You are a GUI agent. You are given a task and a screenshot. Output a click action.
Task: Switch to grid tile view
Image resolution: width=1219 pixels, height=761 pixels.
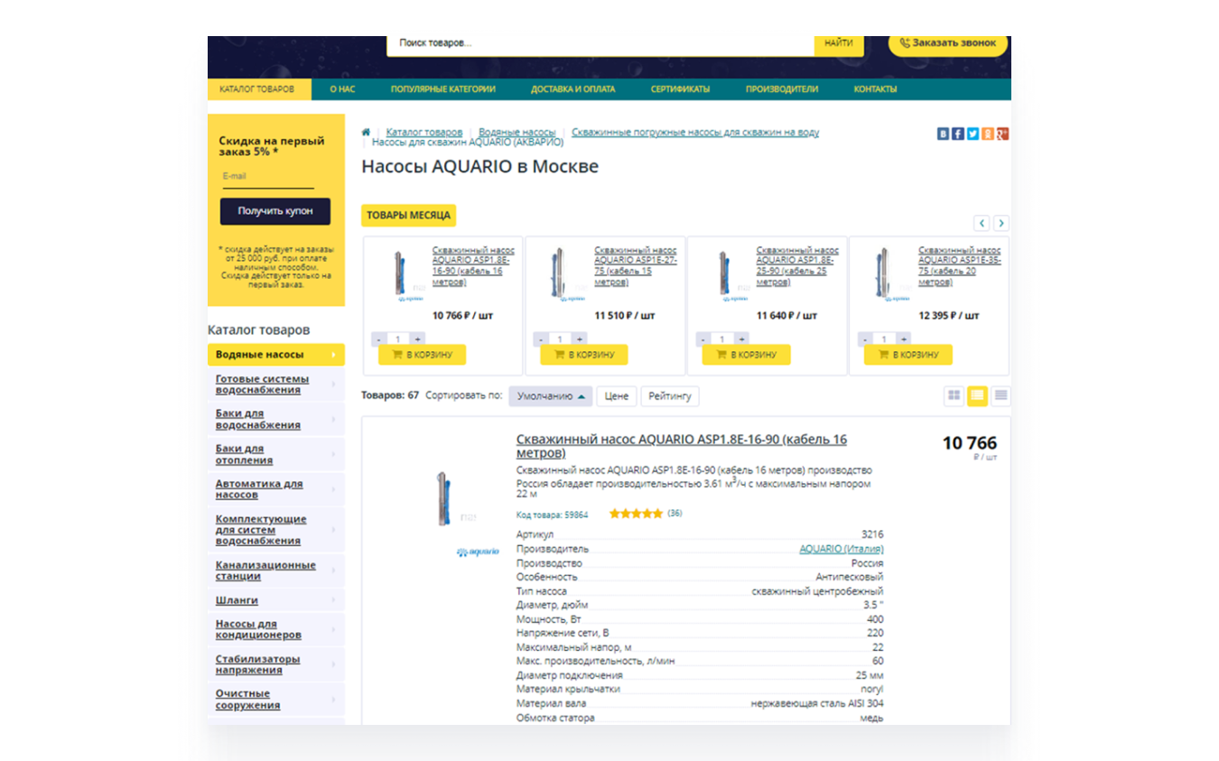tap(954, 395)
